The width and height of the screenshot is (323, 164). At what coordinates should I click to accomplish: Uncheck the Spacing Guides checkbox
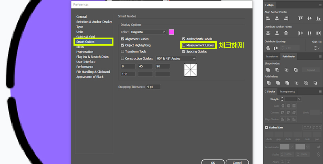pos(184,52)
